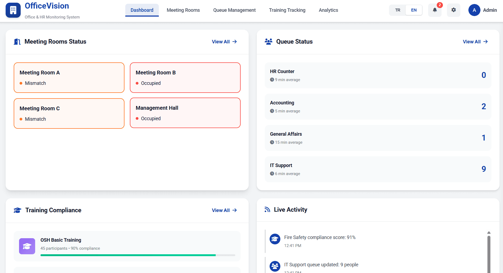This screenshot has height=273, width=503.
Task: Click the OfficeVision building logo icon
Action: pos(13,10)
